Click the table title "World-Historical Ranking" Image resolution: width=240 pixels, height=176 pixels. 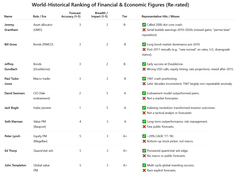[x=110, y=5]
